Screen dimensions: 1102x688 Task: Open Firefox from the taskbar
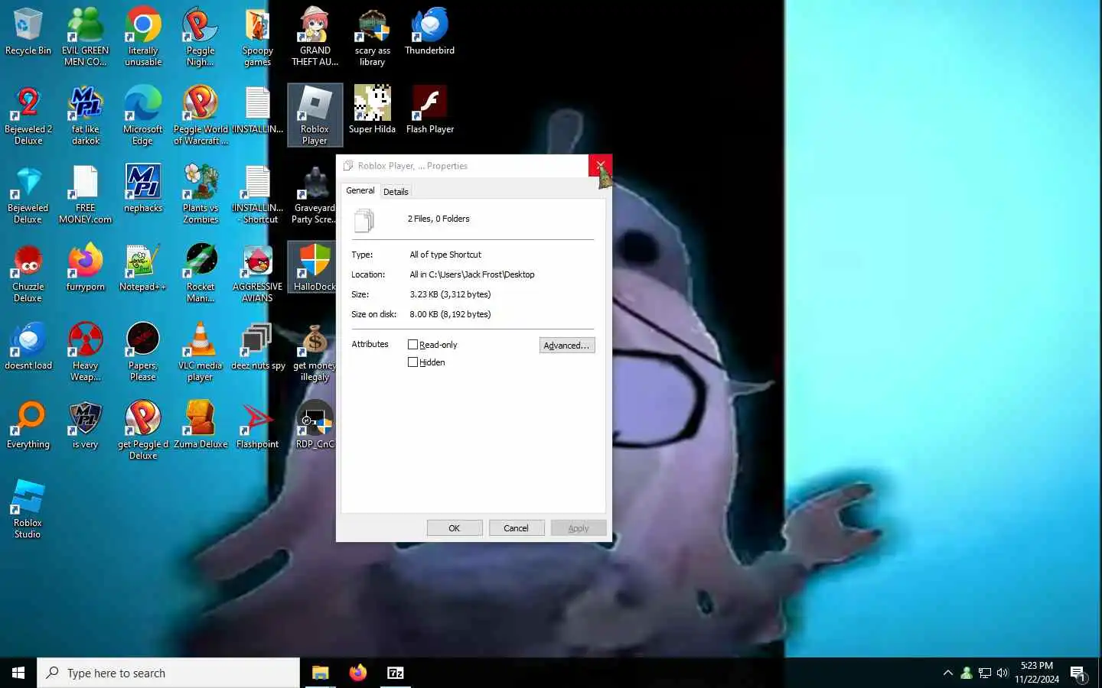click(357, 673)
